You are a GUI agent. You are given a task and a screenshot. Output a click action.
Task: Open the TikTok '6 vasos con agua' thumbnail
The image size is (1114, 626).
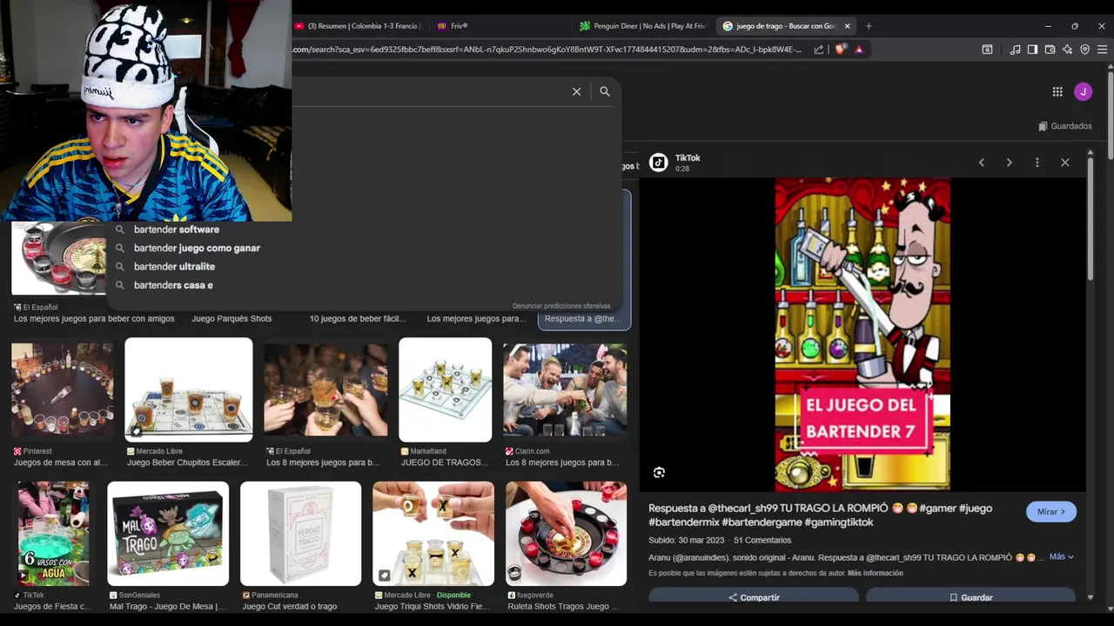[x=53, y=534]
